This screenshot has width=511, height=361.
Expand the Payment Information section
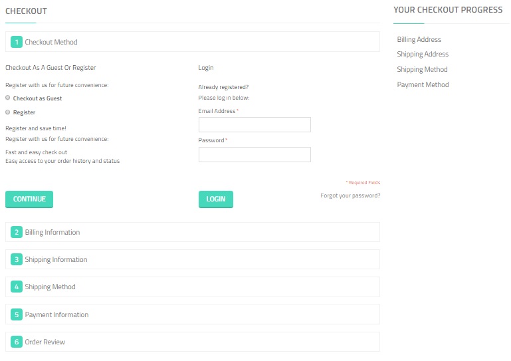coord(56,314)
